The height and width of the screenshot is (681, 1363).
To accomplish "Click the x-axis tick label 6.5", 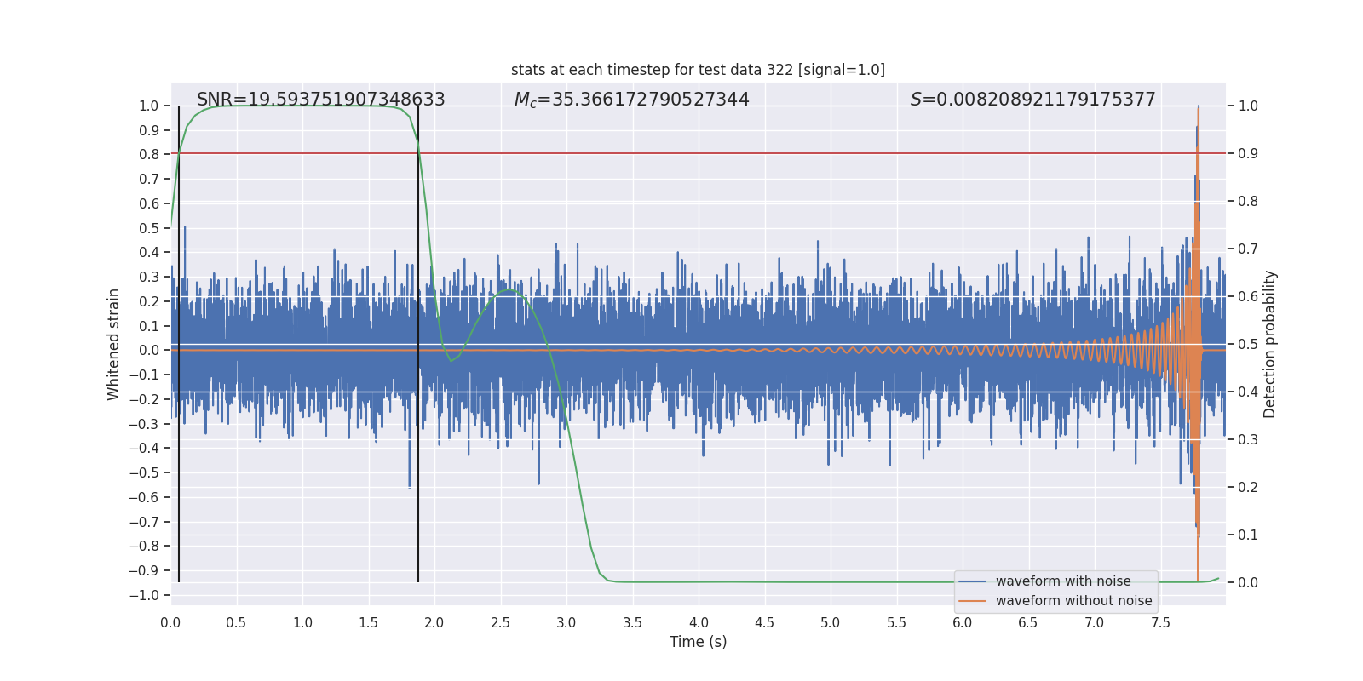I will (1028, 622).
